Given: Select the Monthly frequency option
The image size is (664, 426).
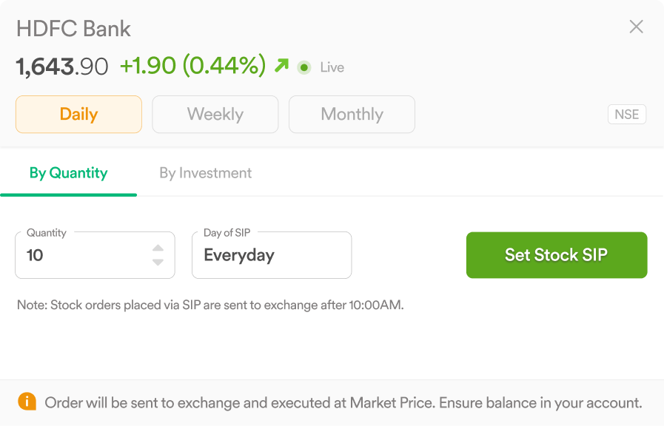Looking at the screenshot, I should 352,114.
